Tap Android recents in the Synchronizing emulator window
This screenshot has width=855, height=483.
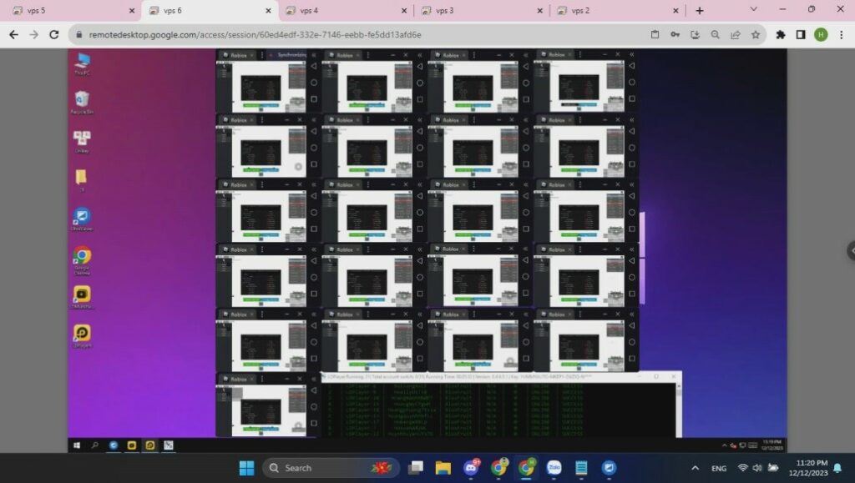pyautogui.click(x=314, y=99)
